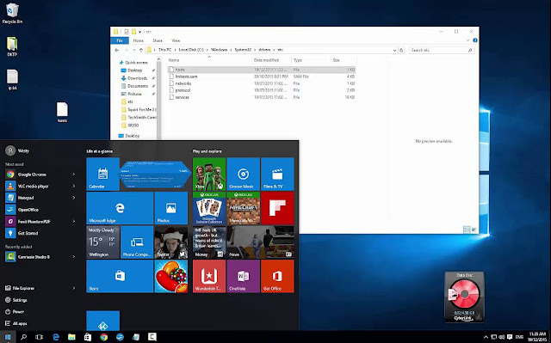Launch the Minecraft tile
The width and height of the screenshot is (551, 343).
pyautogui.click(x=243, y=208)
